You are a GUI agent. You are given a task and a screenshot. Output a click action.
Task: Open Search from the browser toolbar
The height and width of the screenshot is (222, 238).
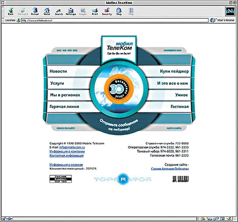[x=59, y=12]
